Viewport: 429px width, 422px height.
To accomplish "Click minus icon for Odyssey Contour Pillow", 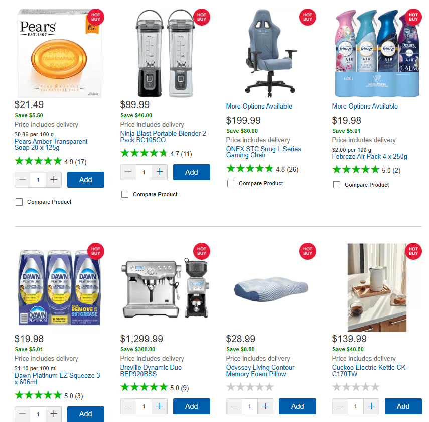I will click(234, 406).
